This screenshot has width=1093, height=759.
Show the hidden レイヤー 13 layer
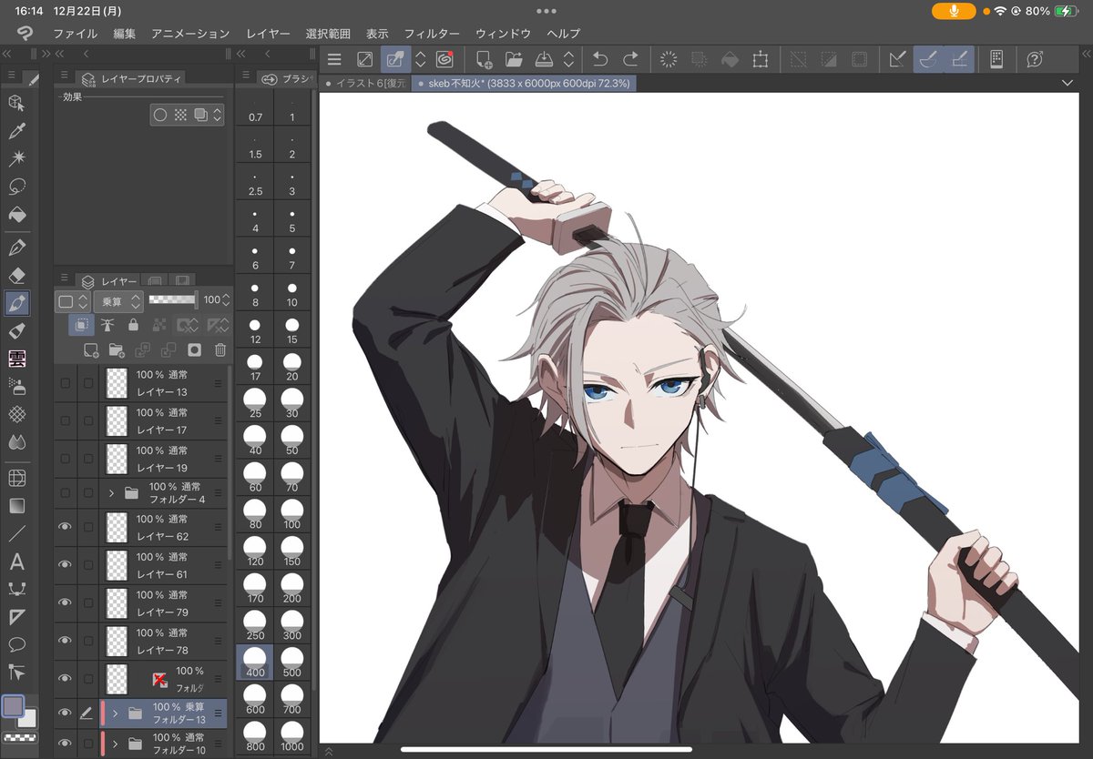pos(65,383)
